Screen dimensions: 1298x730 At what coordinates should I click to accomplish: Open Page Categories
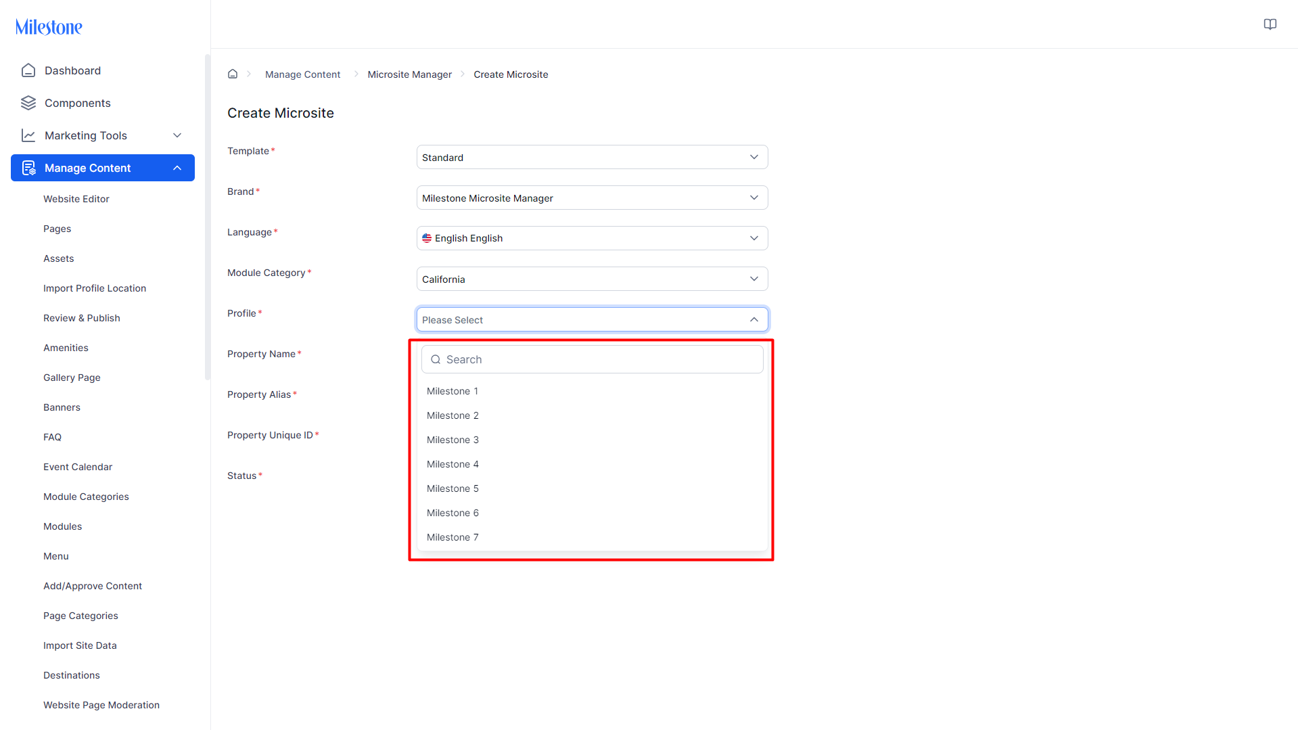coord(80,616)
